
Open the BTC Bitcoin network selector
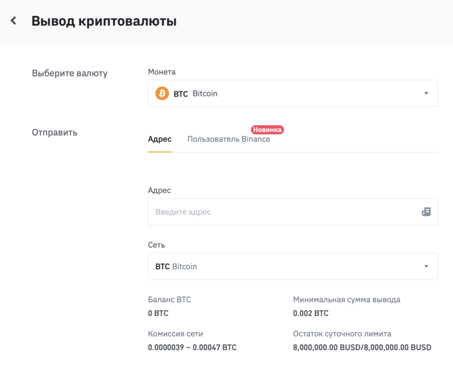[293, 266]
